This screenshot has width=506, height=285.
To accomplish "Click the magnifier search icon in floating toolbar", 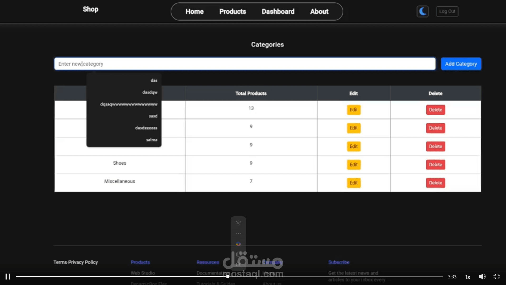I will point(238,265).
